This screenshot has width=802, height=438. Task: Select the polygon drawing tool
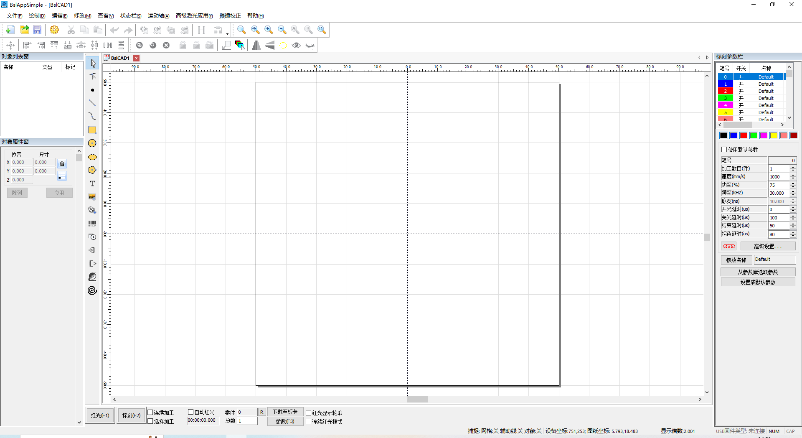92,170
